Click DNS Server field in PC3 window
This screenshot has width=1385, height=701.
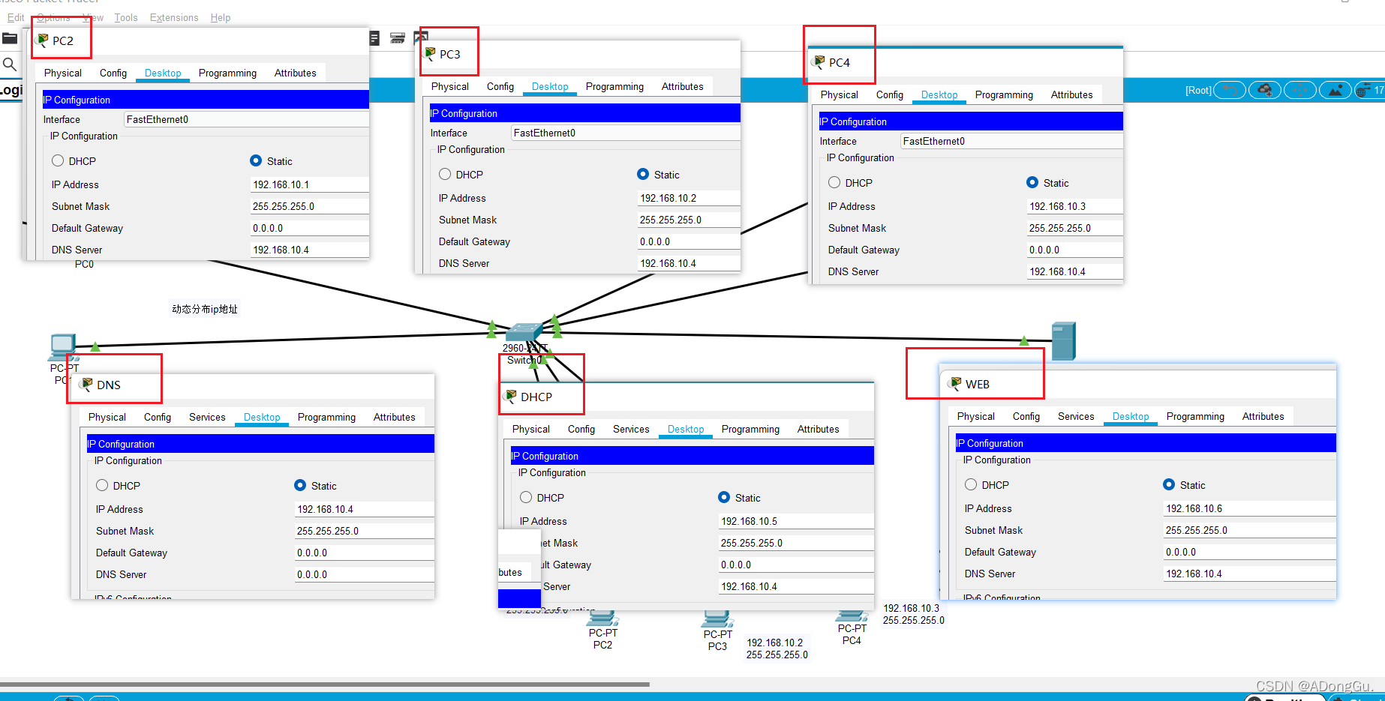(689, 263)
